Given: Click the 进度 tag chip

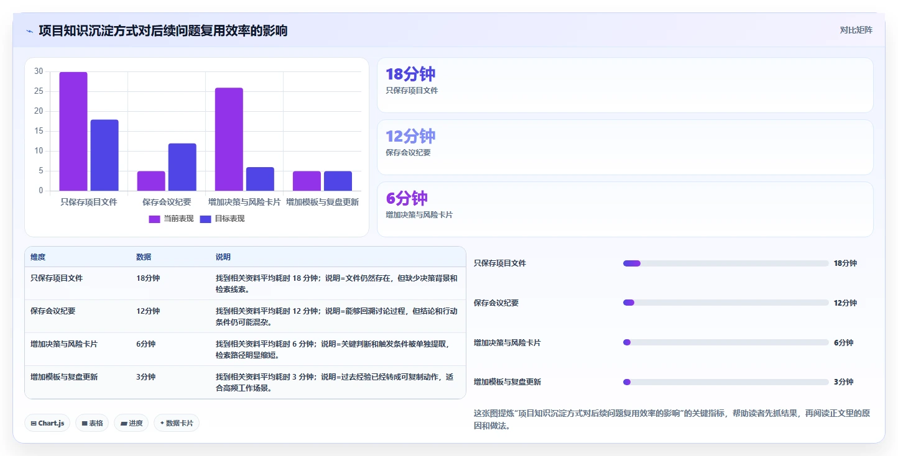Looking at the screenshot, I should point(131,423).
